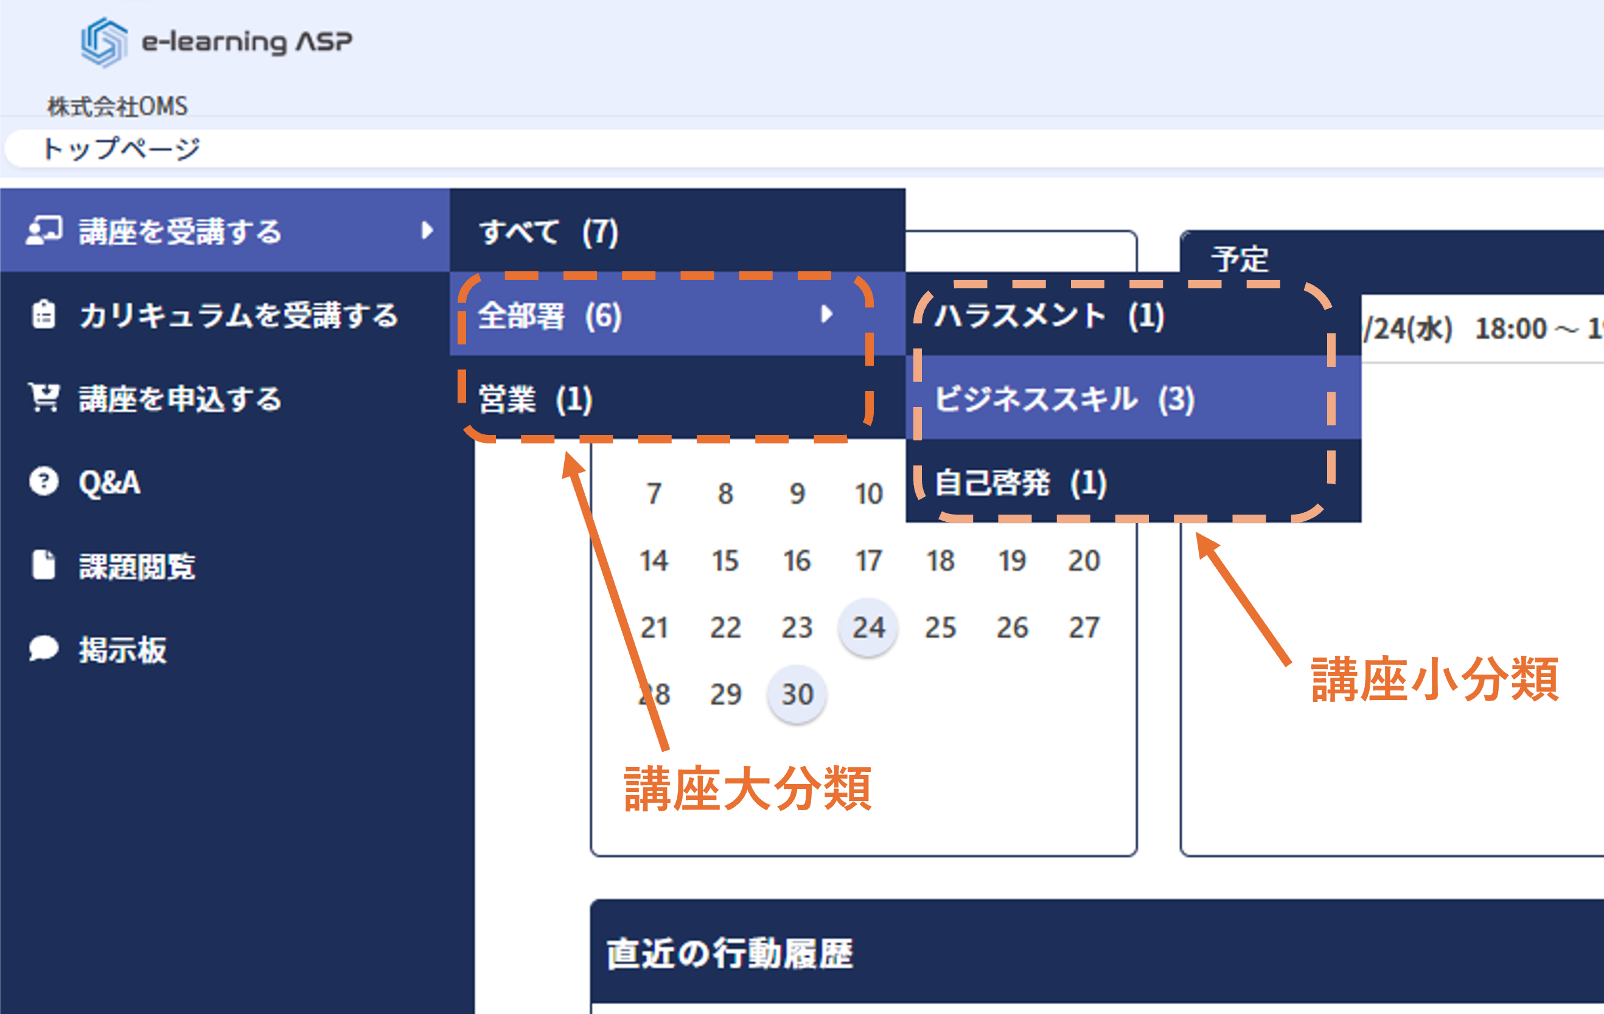This screenshot has height=1014, width=1604.
Task: Choose ハラスメント (1) subcategory
Action: click(1049, 316)
